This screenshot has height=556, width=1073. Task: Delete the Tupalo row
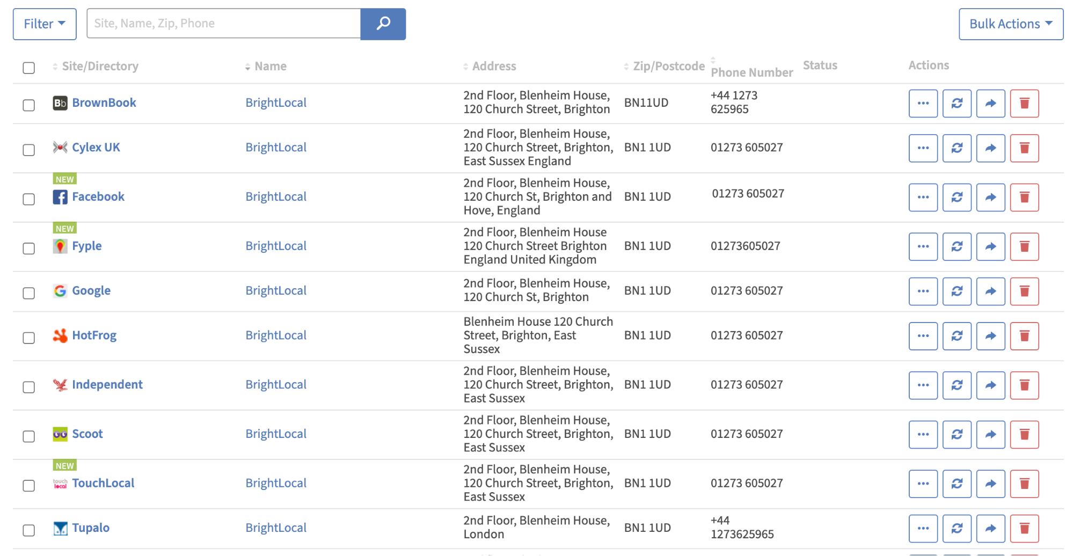pos(1024,528)
